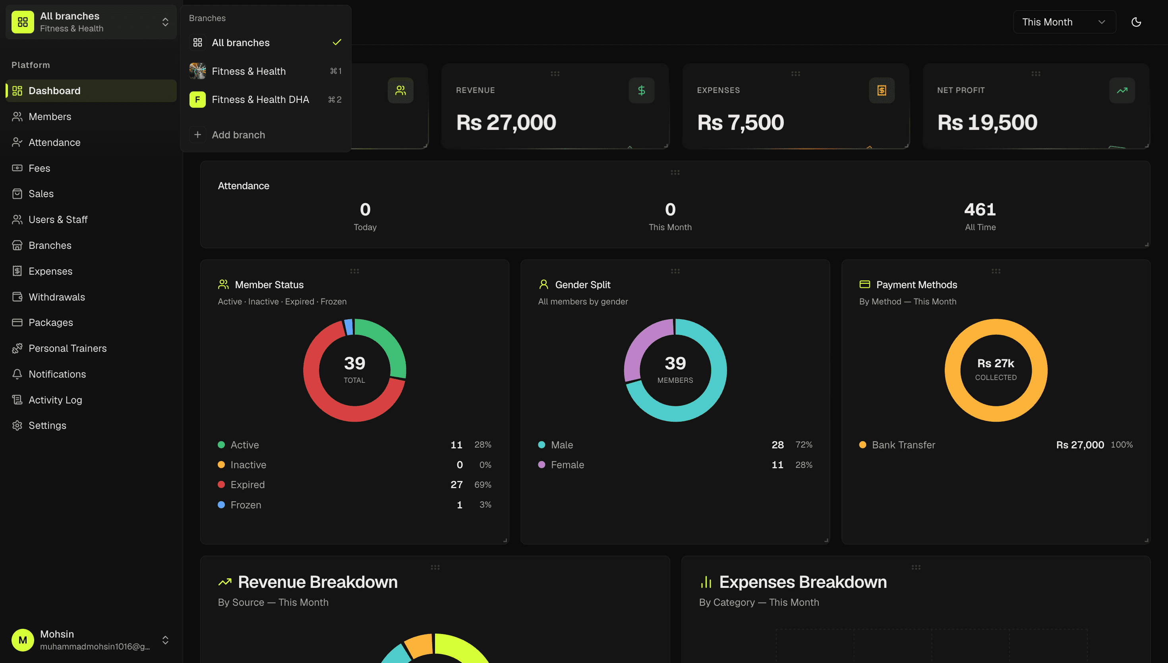Grab the drag handle on Member Status card

pos(354,271)
